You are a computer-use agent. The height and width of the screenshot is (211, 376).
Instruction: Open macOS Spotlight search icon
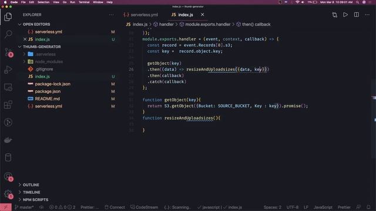point(357,2)
